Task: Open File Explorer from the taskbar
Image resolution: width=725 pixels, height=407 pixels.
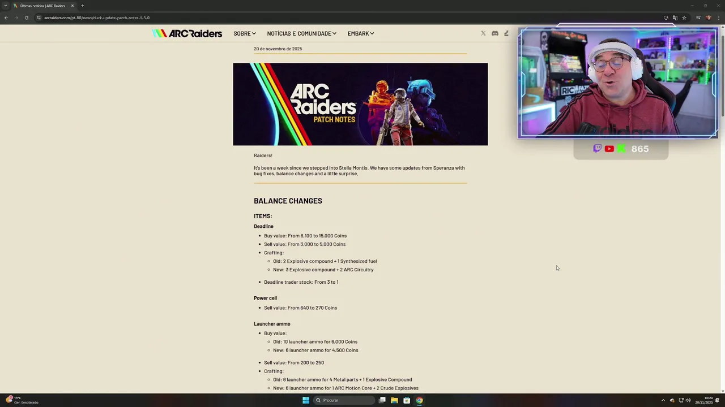Action: [394, 400]
